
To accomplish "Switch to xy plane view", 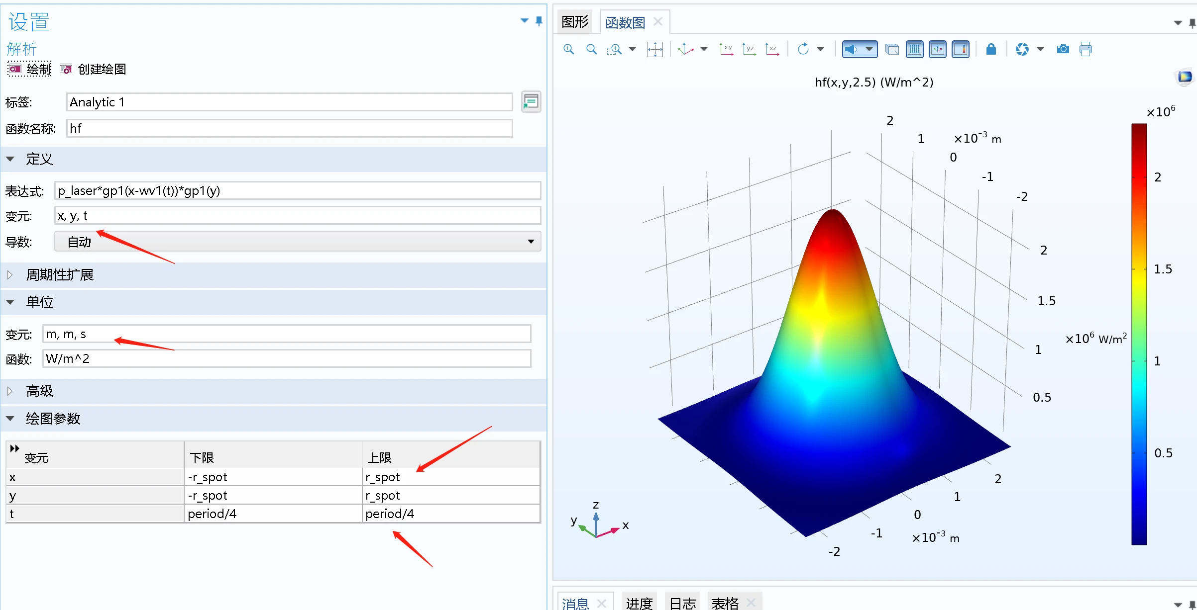I will click(726, 49).
